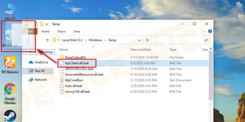Sort by Date modified column header
Screen dimensions: 245x122
coord(140,50)
